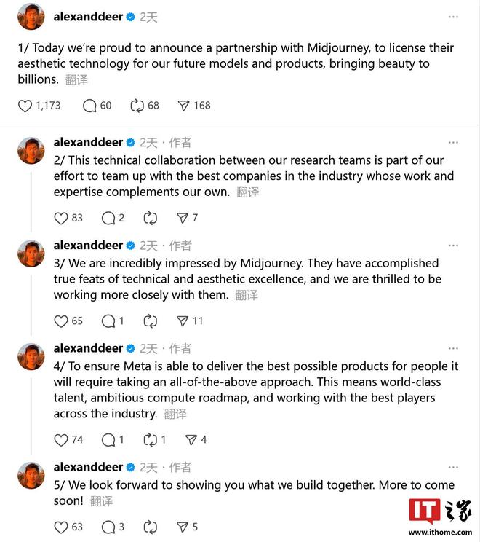Open three-dot menu on the 4/ post

pos(453,348)
